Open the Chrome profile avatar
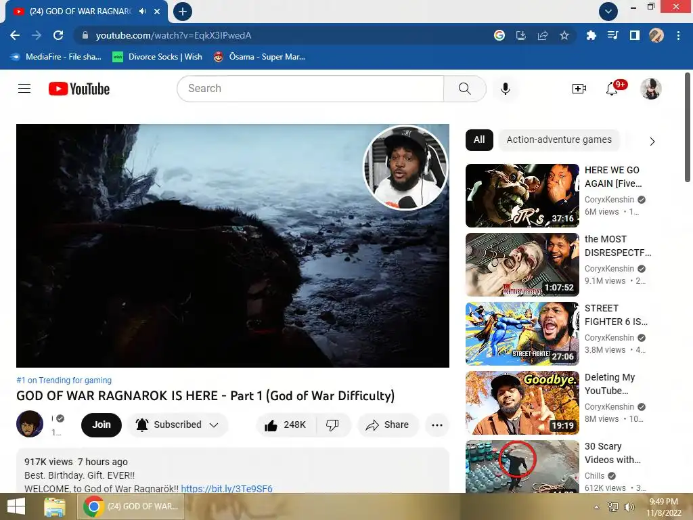The image size is (693, 520). [656, 35]
